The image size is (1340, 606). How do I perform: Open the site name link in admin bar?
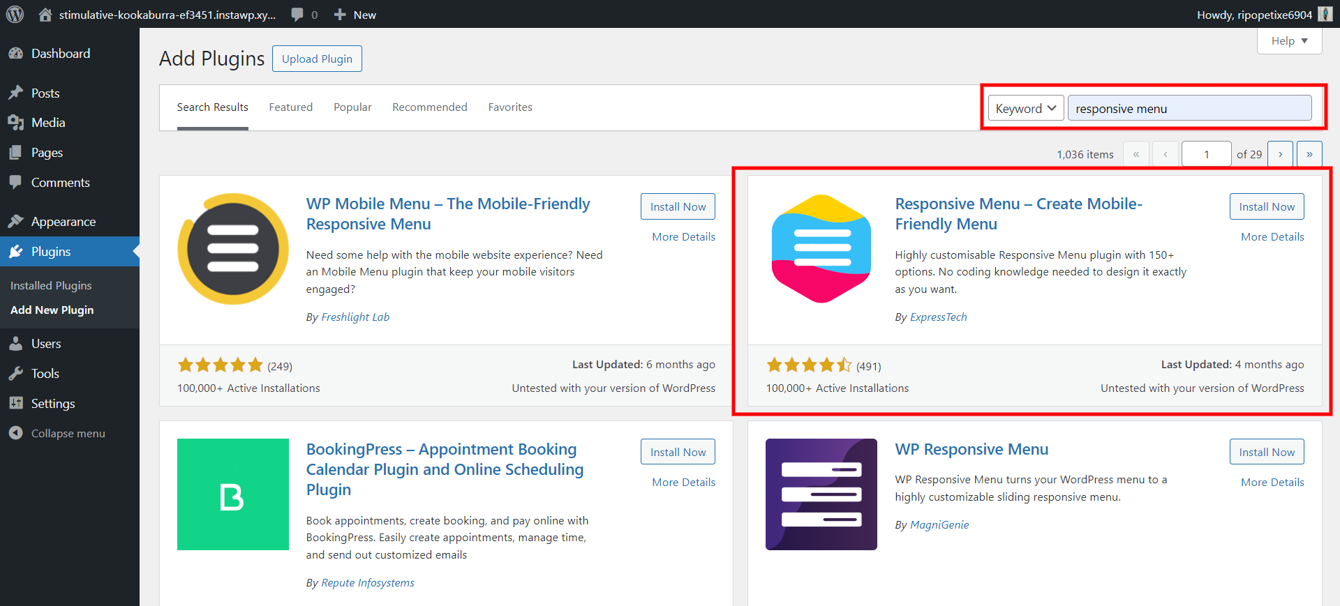(167, 15)
